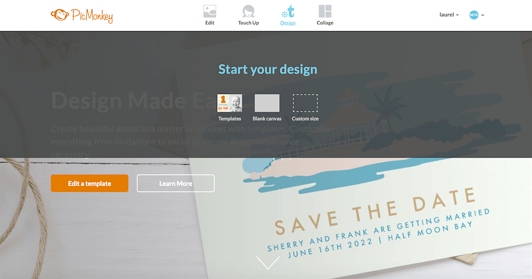Click the Custom size text label

(x=305, y=119)
